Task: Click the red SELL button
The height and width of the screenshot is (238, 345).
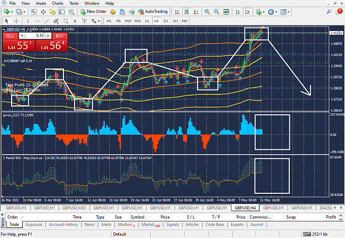Action: (x=10, y=36)
